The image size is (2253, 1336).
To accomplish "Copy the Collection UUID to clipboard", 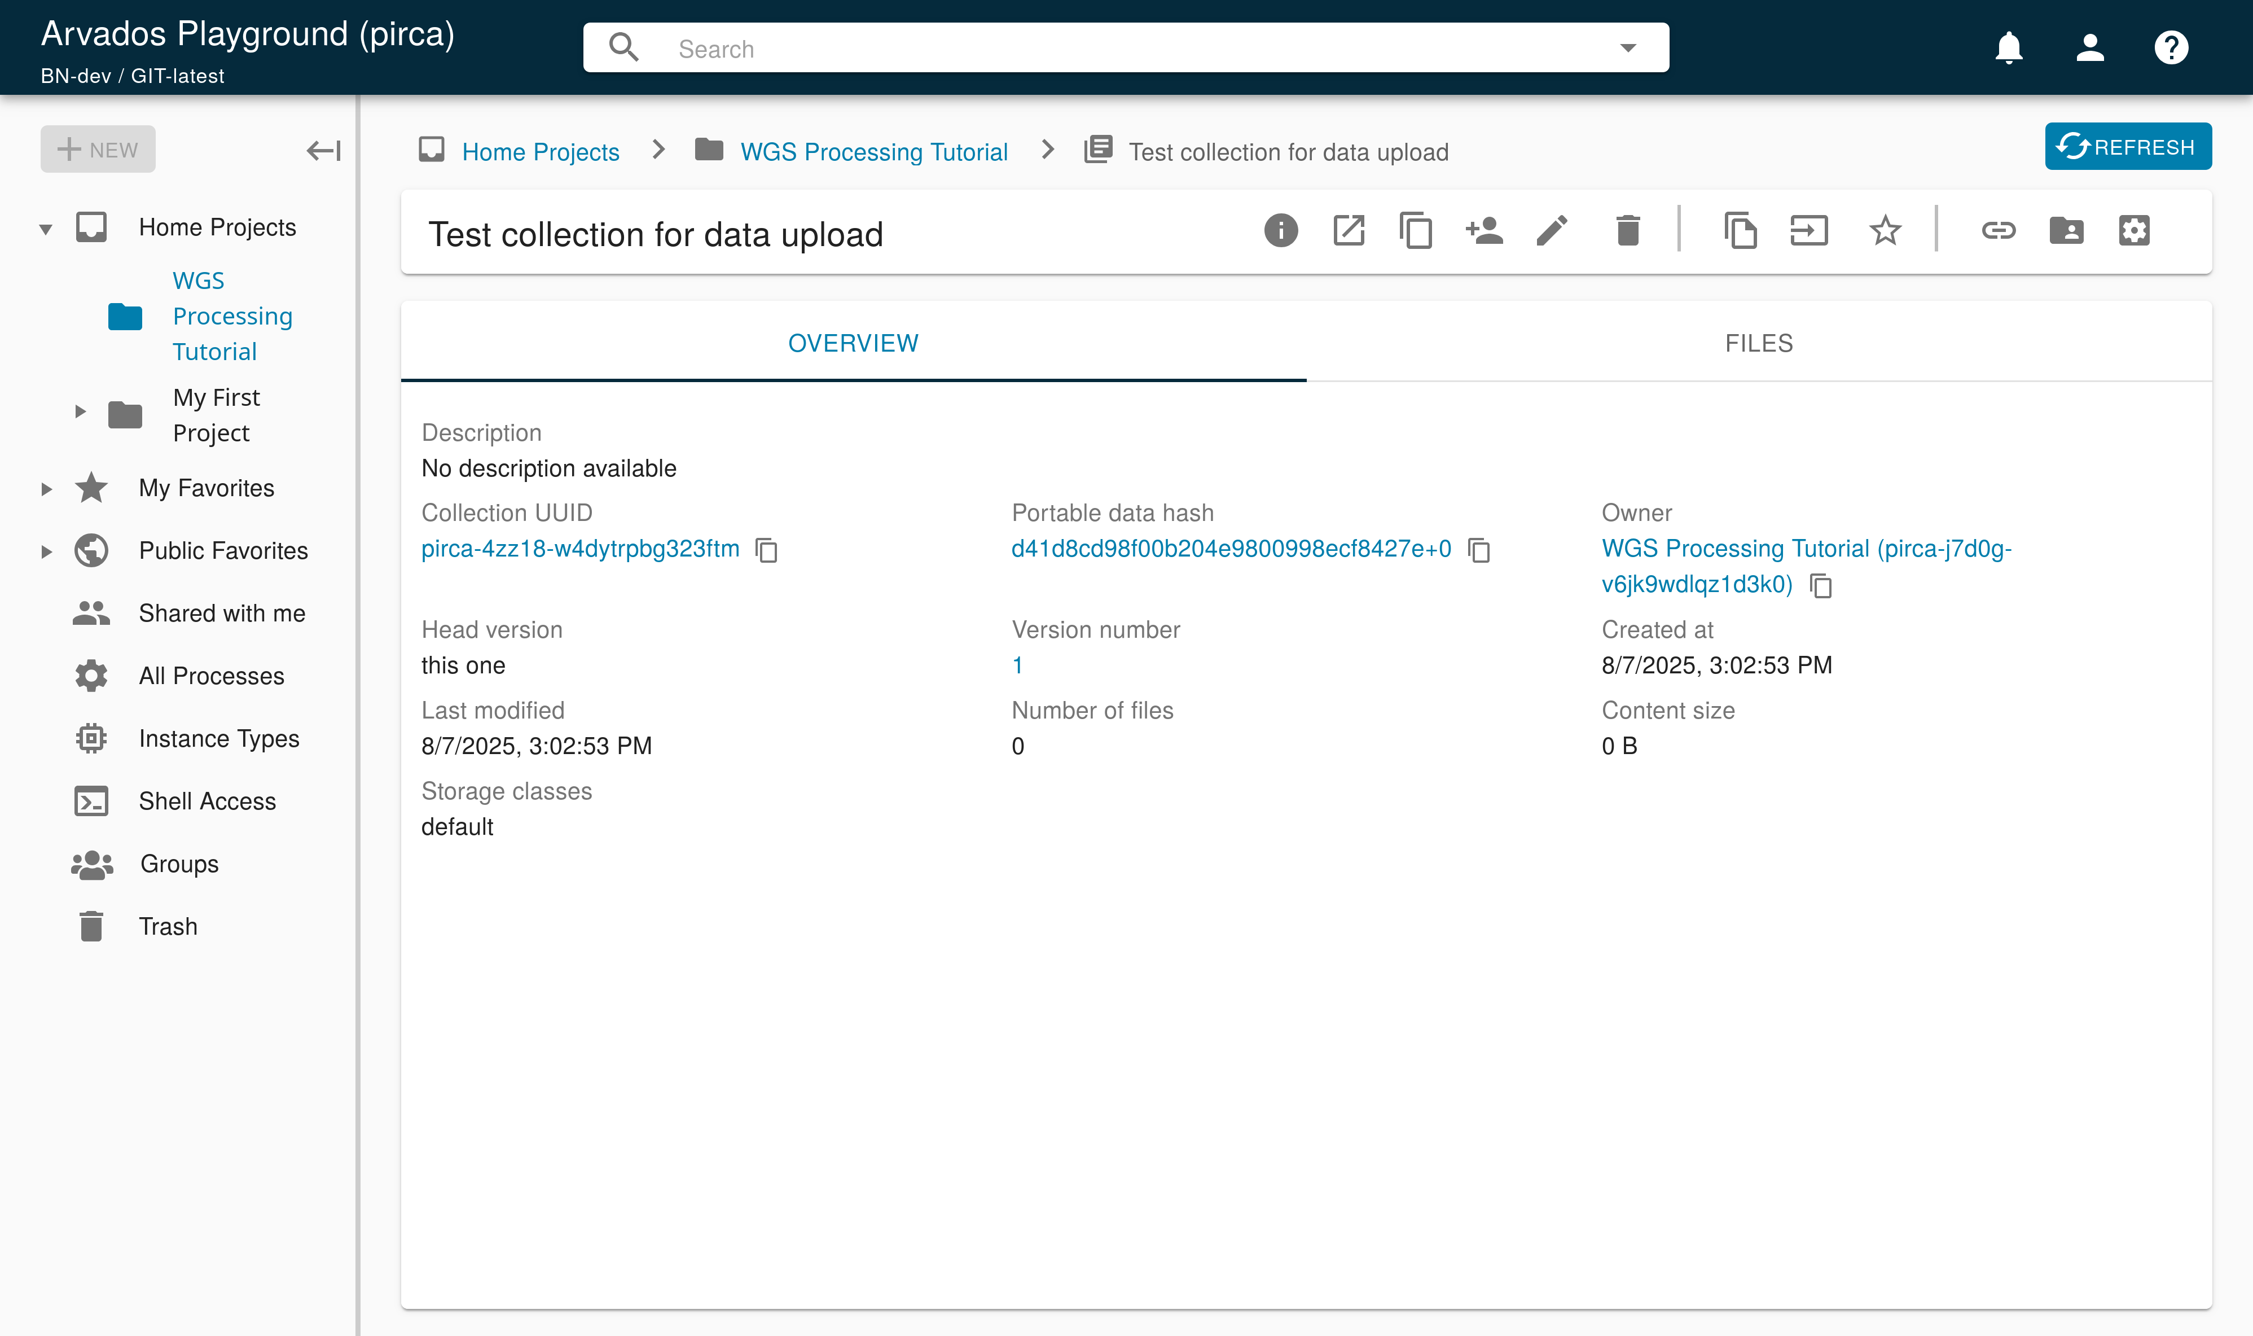I will click(x=767, y=550).
